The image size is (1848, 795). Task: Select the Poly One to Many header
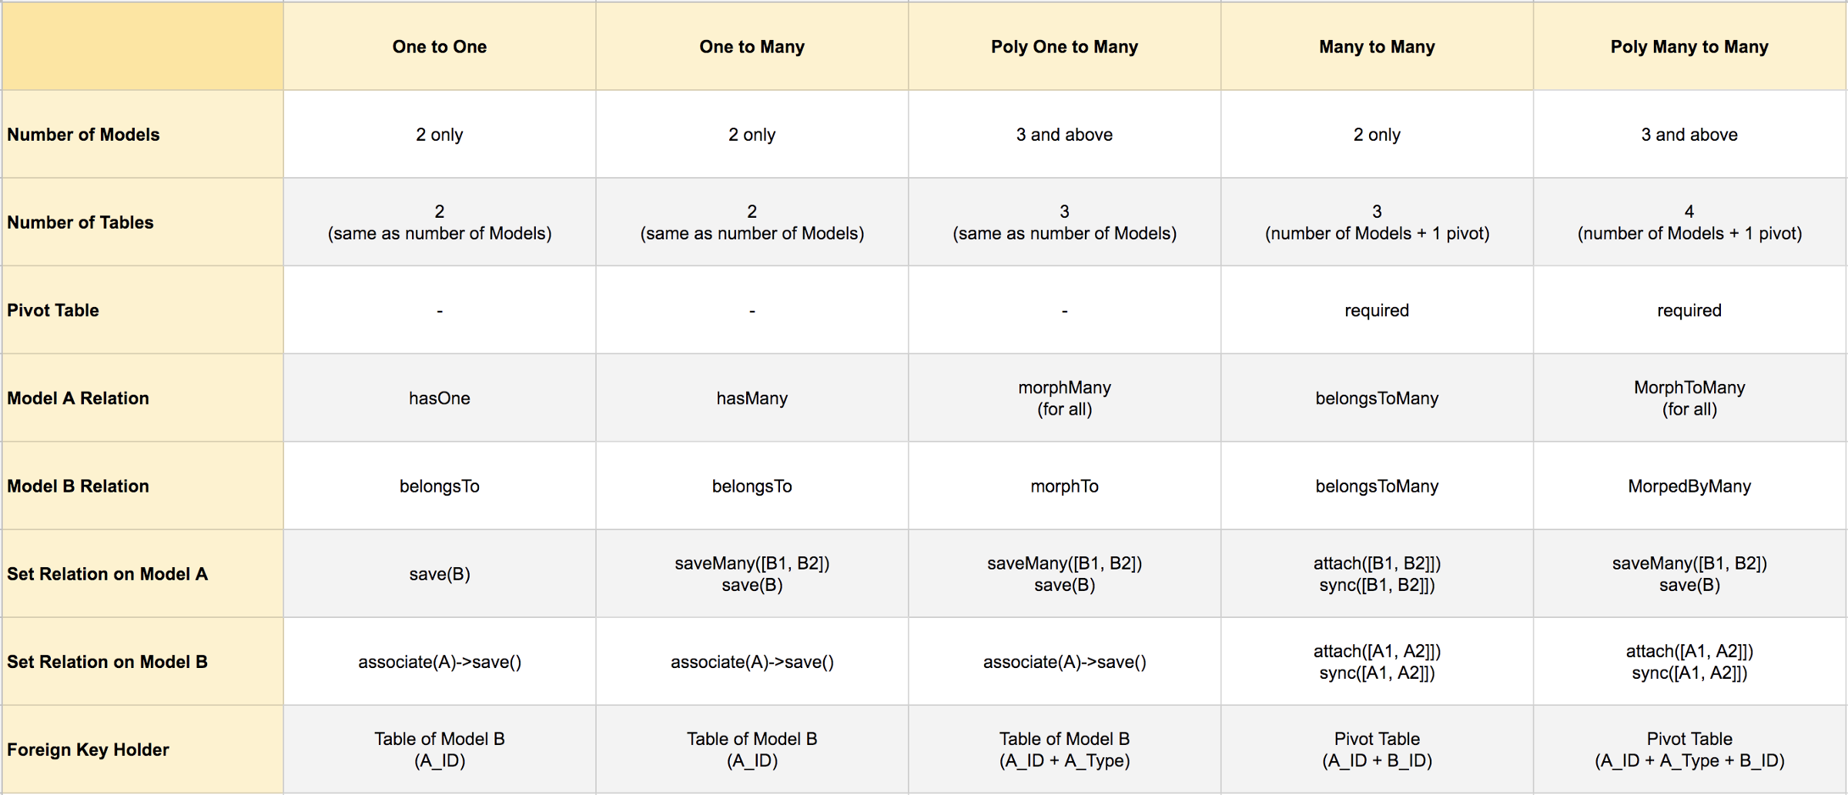pos(1064,47)
